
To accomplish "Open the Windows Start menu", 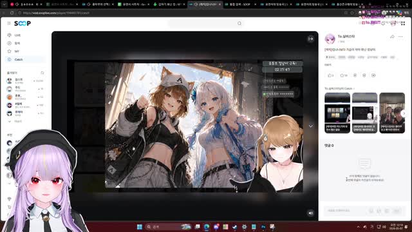I will coord(140,227).
